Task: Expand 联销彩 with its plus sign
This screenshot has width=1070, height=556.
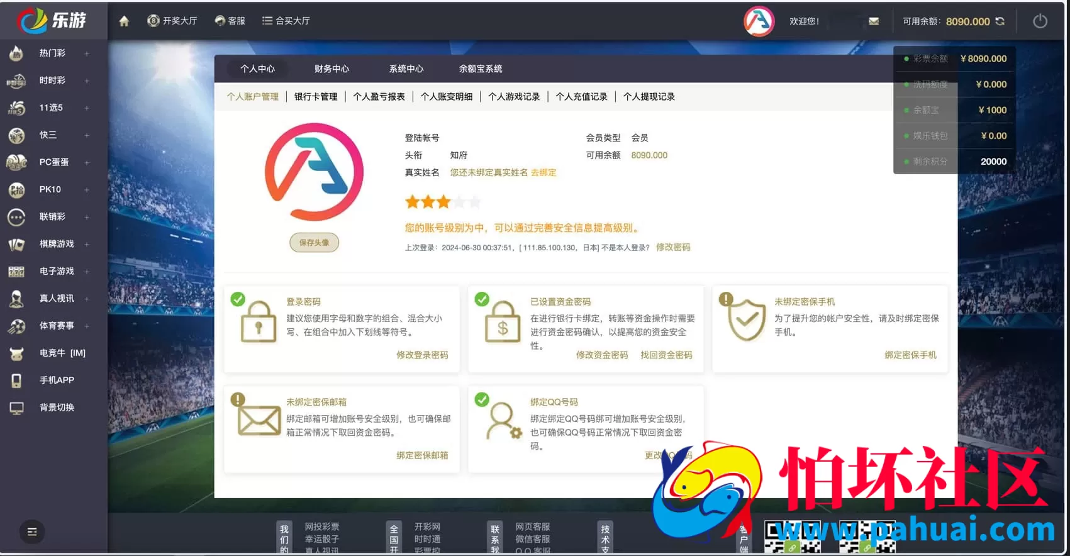Action: click(x=87, y=217)
